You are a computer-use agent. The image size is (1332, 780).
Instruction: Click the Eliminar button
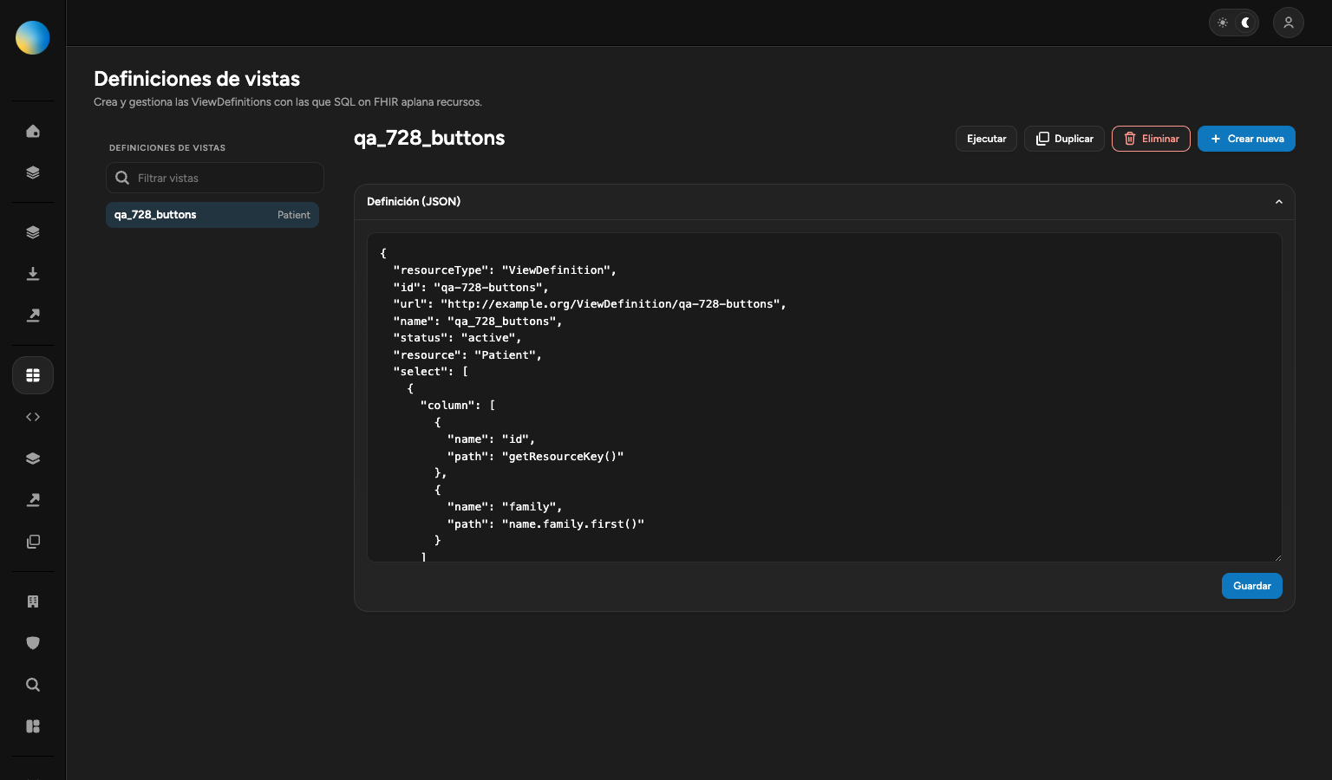(1151, 139)
